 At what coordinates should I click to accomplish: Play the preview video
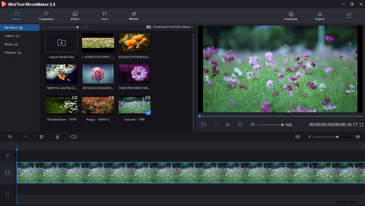(204, 125)
